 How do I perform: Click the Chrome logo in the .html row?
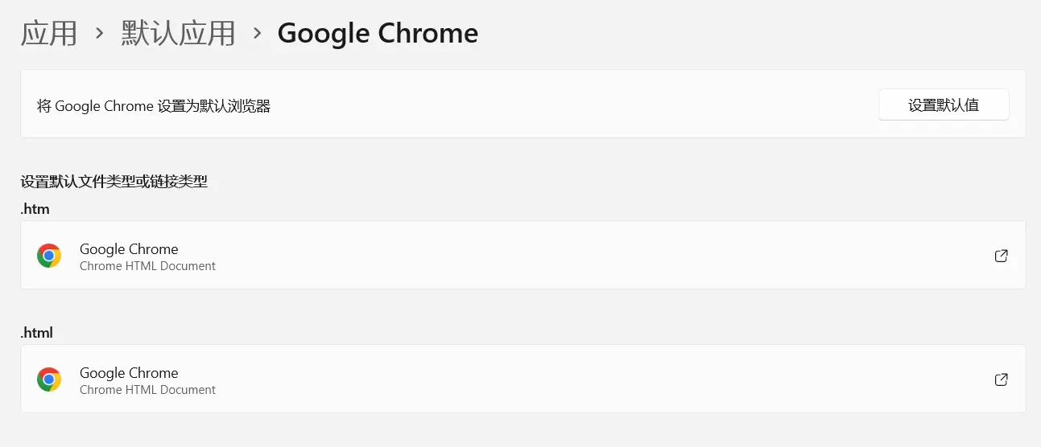click(49, 379)
